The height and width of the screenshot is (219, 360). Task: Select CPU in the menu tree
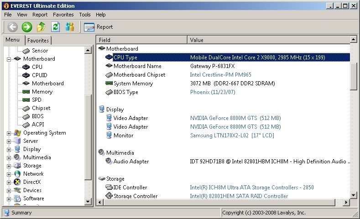pos(37,67)
